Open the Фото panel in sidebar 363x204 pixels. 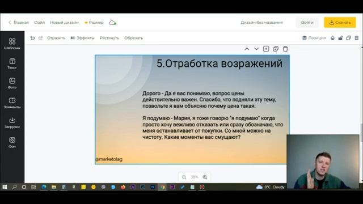(x=12, y=83)
